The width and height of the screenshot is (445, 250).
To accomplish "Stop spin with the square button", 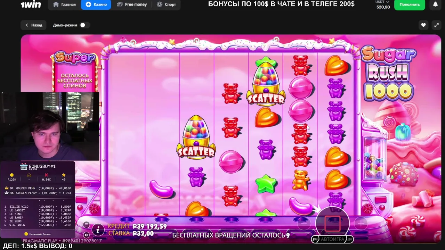I will pos(332,224).
